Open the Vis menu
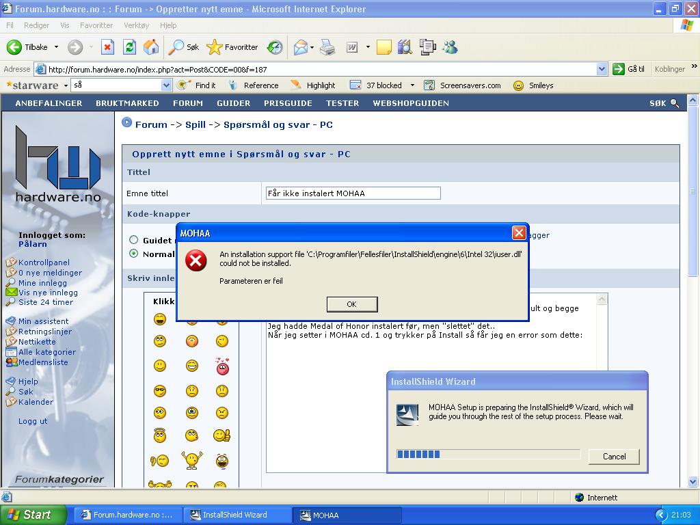700x525 pixels. [65, 25]
